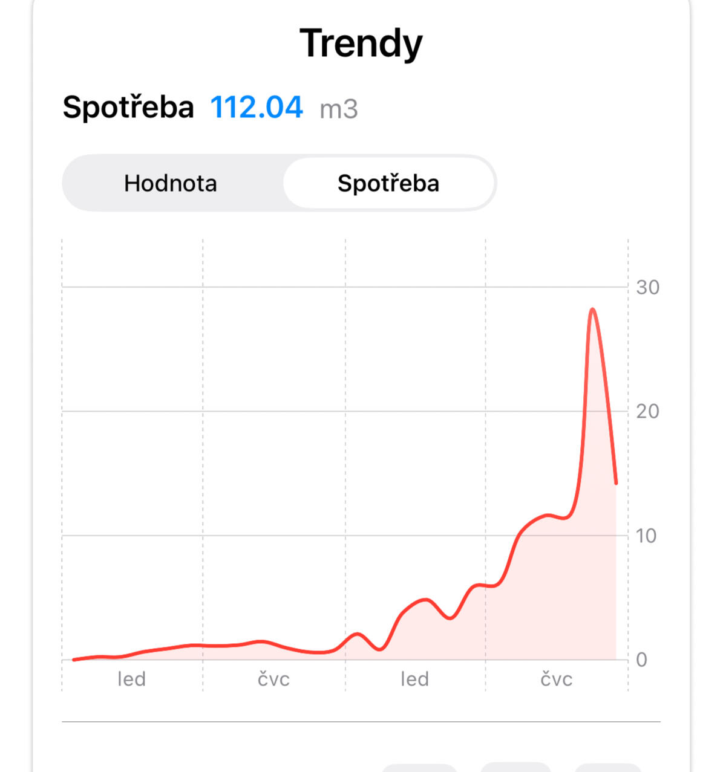Click the Trendy heading
726x772 pixels.
[x=361, y=44]
